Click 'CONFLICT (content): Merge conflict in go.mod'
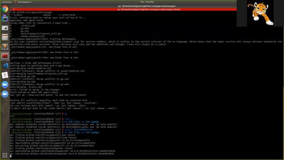Screen dimensions: 284x160 [39, 84]
